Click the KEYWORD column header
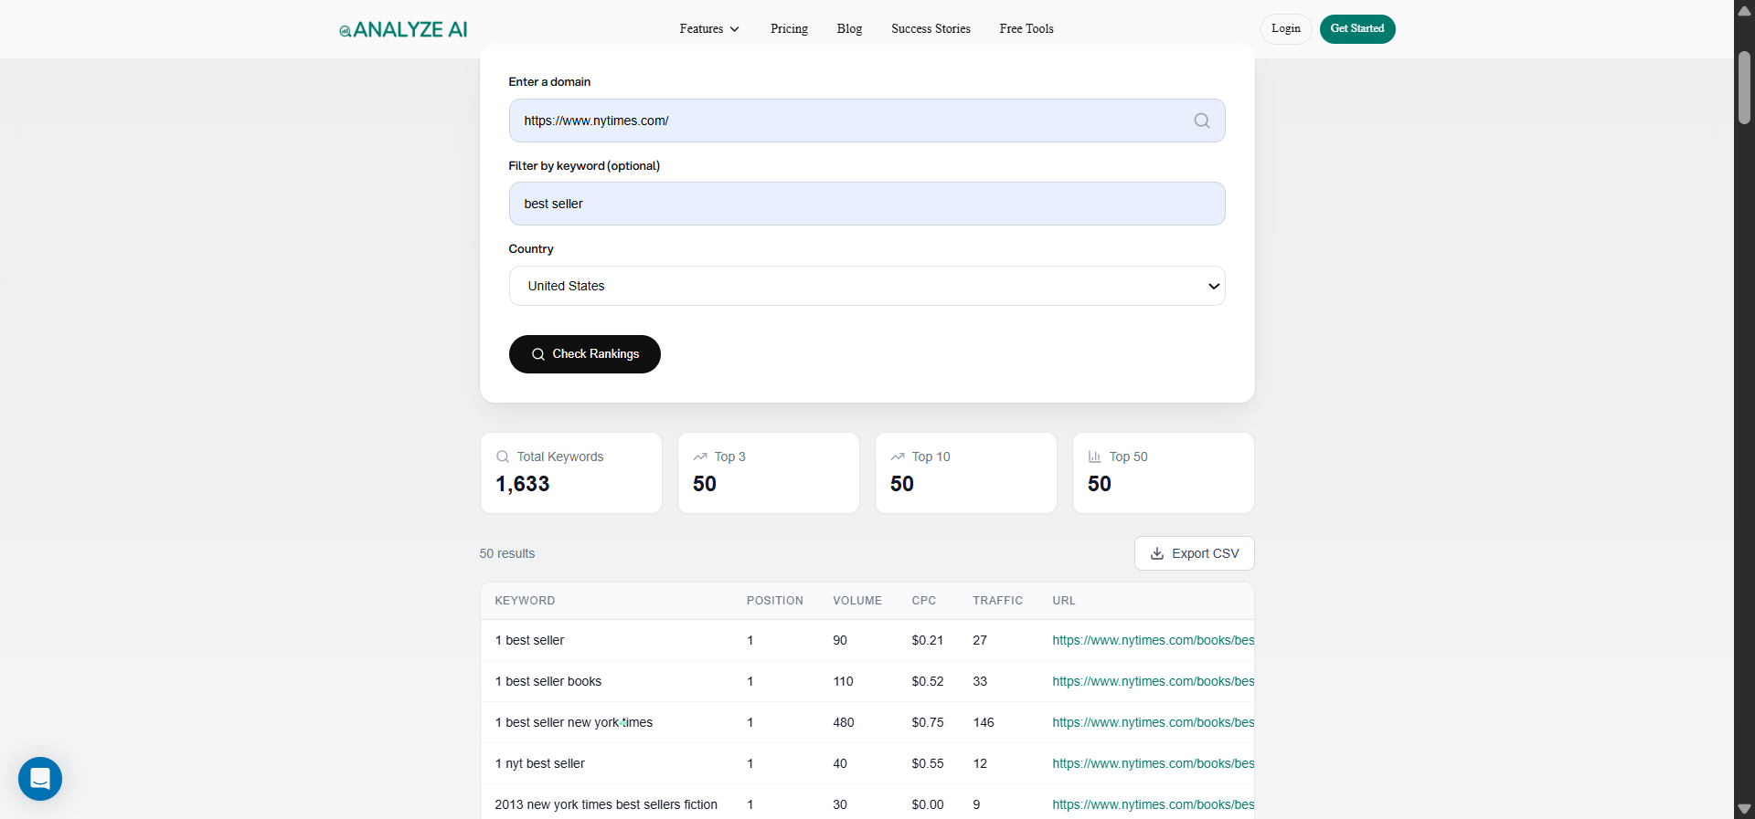Screen dimensions: 1755x819 coord(525,601)
